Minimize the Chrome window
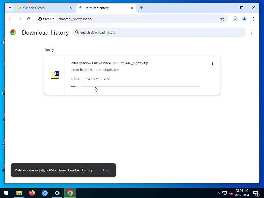Screen dimensions: 264x198 (x=230, y=8)
